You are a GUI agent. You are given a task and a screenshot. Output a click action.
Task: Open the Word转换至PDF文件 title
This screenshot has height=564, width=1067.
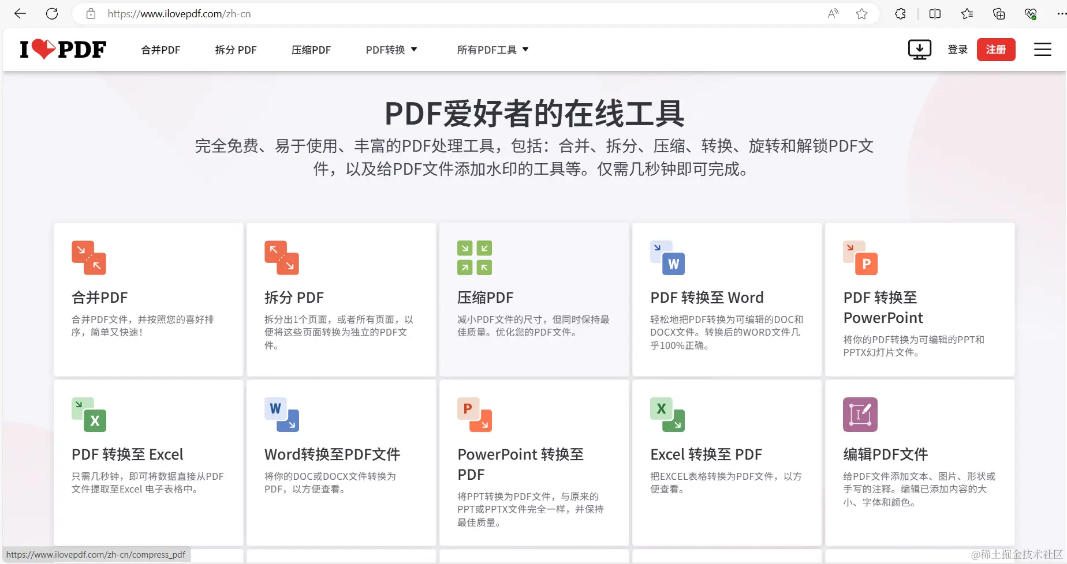332,454
